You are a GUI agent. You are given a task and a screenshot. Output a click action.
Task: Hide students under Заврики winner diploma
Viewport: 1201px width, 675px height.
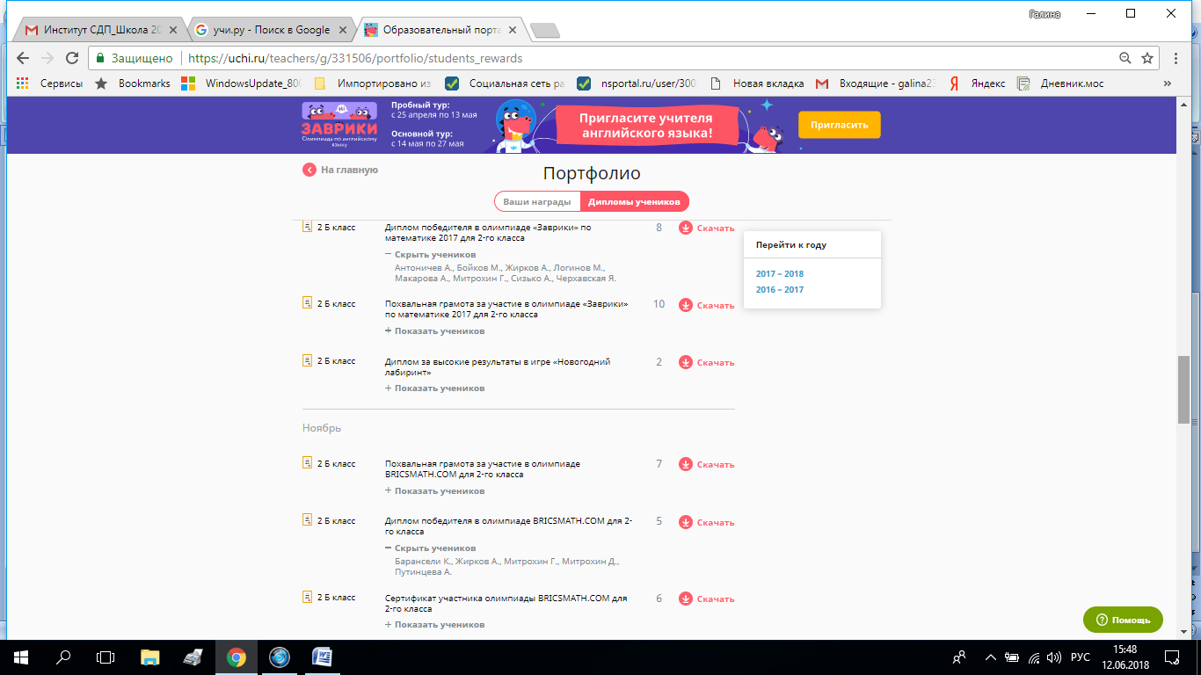pyautogui.click(x=431, y=255)
